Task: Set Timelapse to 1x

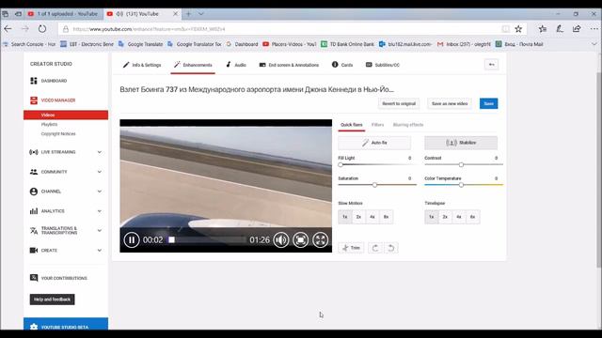Action: tap(431, 217)
